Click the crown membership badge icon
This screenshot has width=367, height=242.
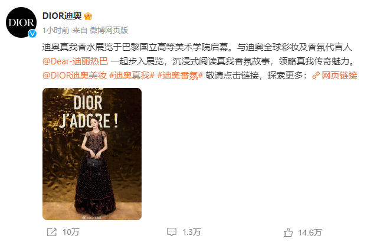click(x=88, y=16)
